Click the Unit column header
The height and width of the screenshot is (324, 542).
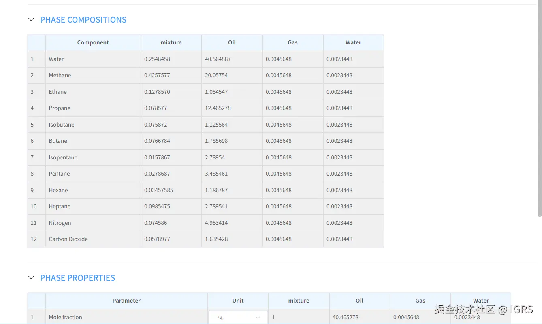point(238,301)
